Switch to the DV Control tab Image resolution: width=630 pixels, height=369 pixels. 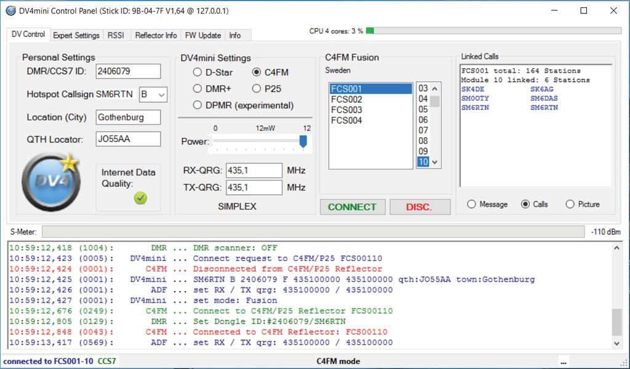click(28, 34)
